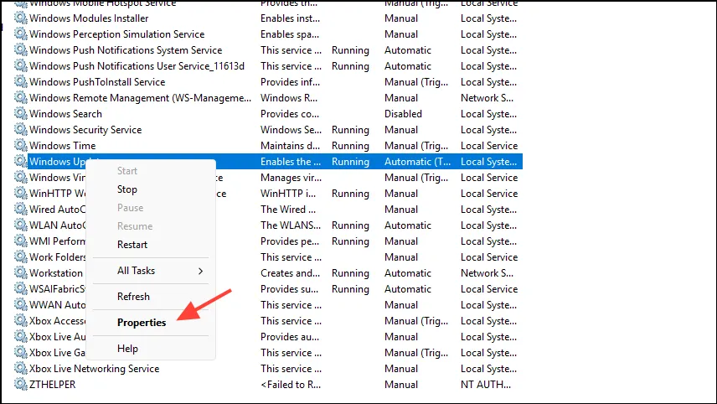Click 'The WLANS...' description text
Viewport: 717px width, 404px height.
291,225
